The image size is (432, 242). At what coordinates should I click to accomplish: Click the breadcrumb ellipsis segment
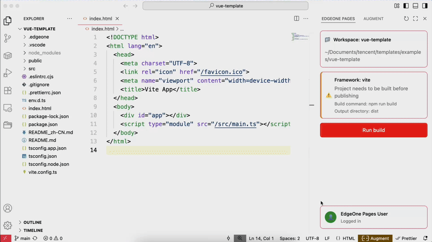122,29
